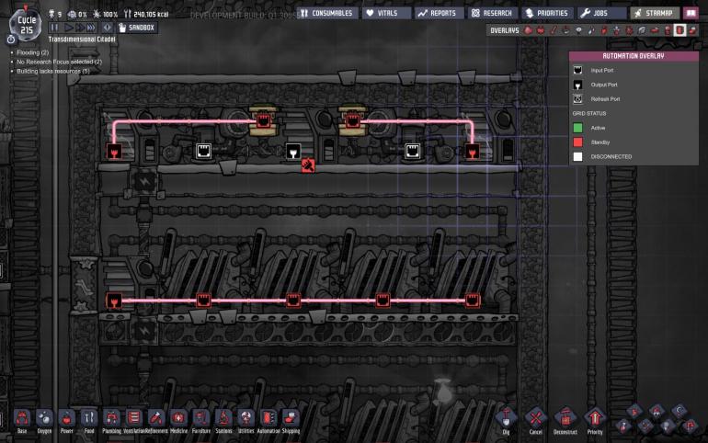Pause the game simulation
The height and width of the screenshot is (443, 708).
55,28
